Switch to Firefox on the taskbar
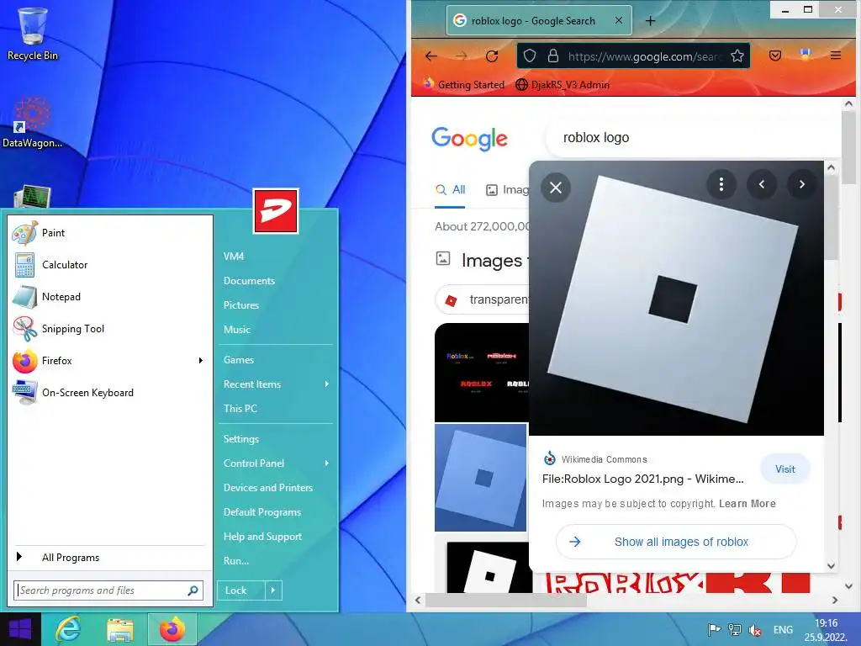Viewport: 861px width, 646px height. [172, 629]
